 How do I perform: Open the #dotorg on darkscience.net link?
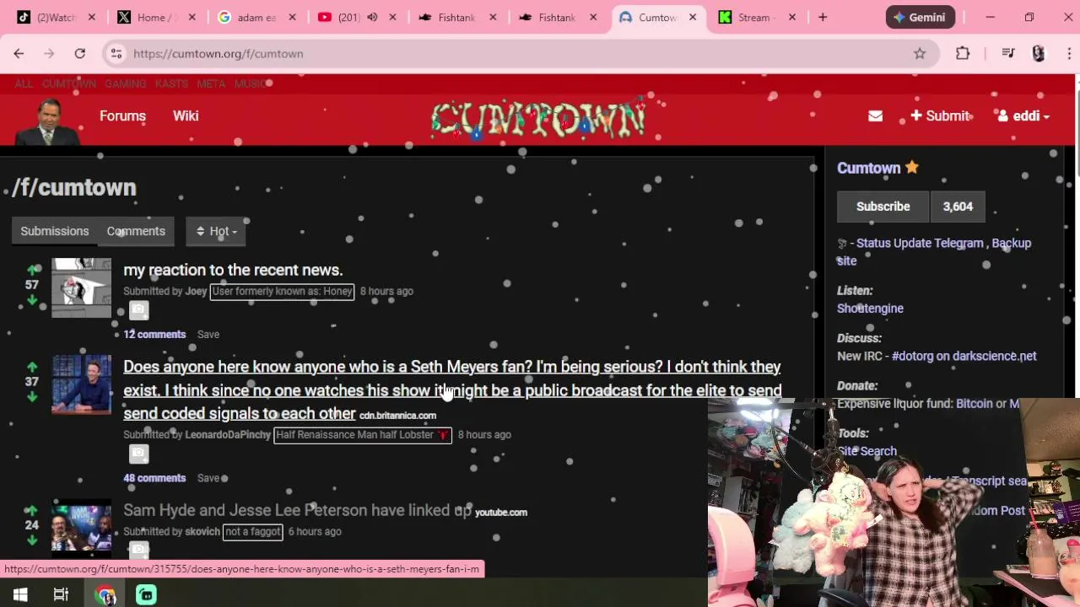964,356
